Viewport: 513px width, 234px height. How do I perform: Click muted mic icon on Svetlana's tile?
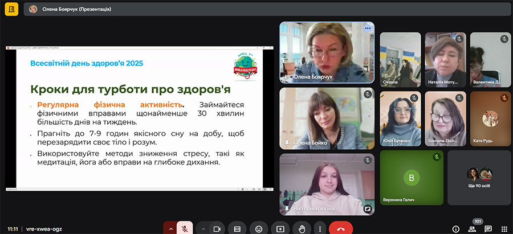pyautogui.click(x=459, y=98)
